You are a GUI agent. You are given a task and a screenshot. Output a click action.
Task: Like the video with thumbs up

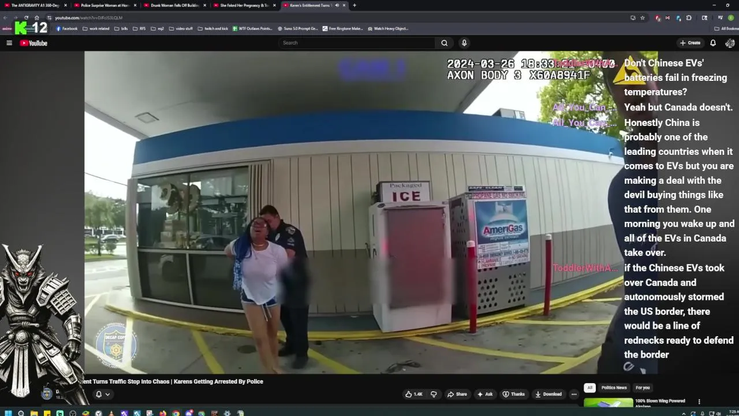414,394
